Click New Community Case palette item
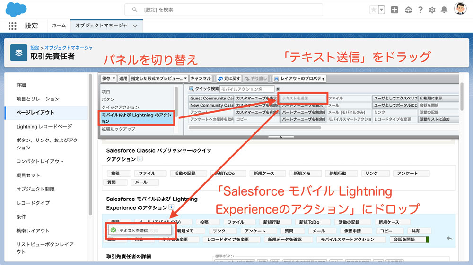Screen dimensions: 473x265 click(x=211, y=105)
